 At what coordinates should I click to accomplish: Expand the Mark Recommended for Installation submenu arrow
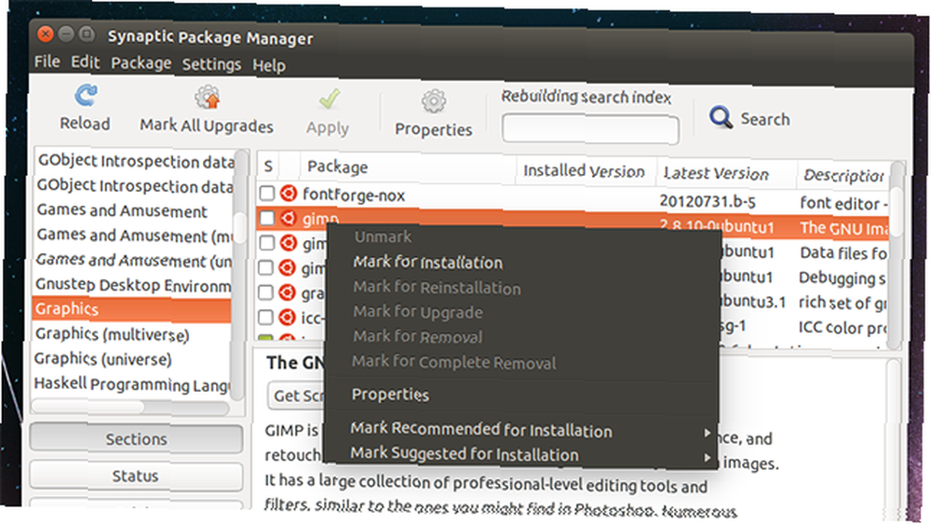707,433
